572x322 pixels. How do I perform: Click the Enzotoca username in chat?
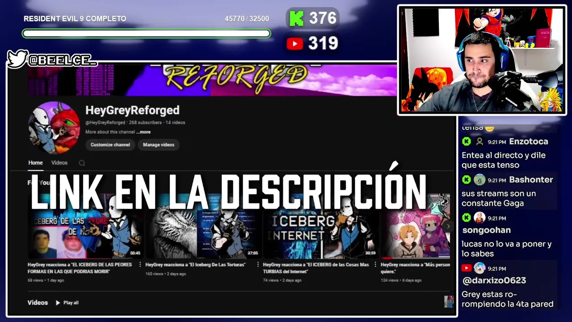tap(529, 141)
